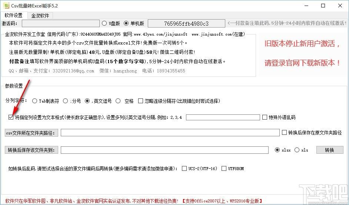Choose ;分号 as delimiter
349x205 pixels.
click(x=66, y=101)
